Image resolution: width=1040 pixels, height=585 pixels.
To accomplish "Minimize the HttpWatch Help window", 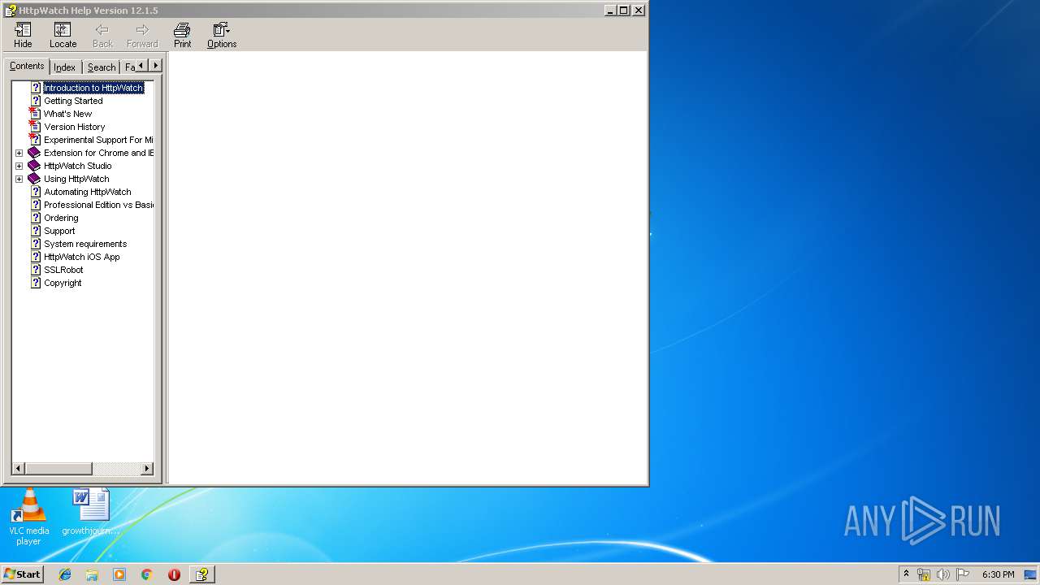I will (610, 11).
